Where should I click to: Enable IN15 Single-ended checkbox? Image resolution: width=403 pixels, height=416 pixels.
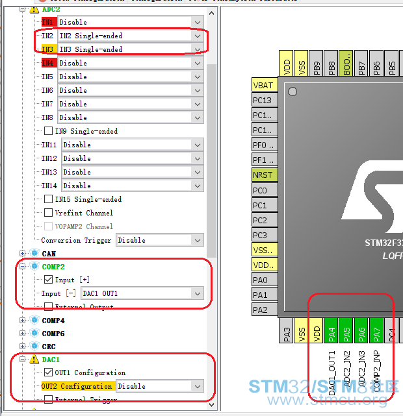(48, 199)
